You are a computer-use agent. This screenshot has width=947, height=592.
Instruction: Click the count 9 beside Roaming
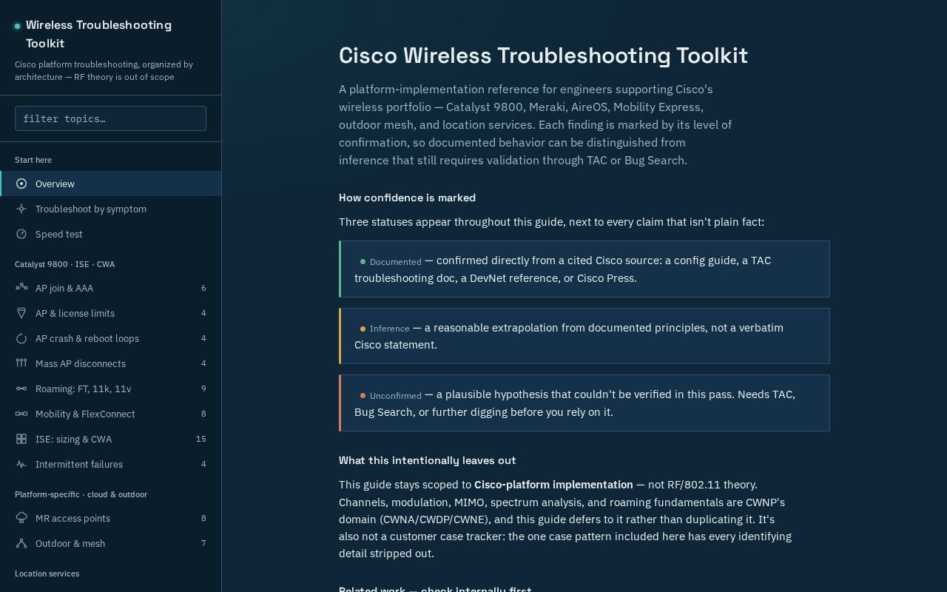click(203, 388)
